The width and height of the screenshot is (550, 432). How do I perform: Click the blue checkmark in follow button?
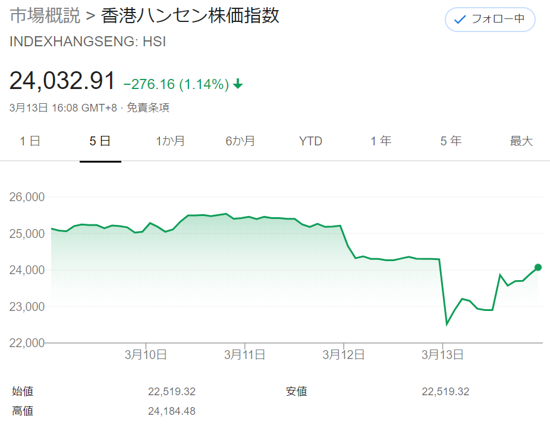(460, 20)
